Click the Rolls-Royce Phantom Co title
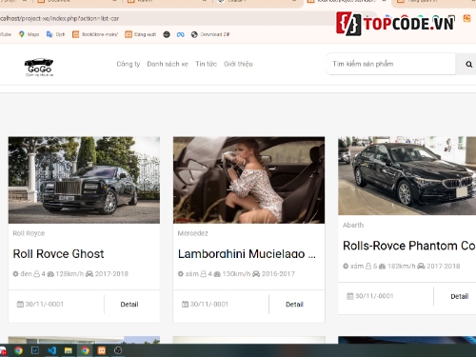The height and width of the screenshot is (357, 476). click(x=409, y=246)
